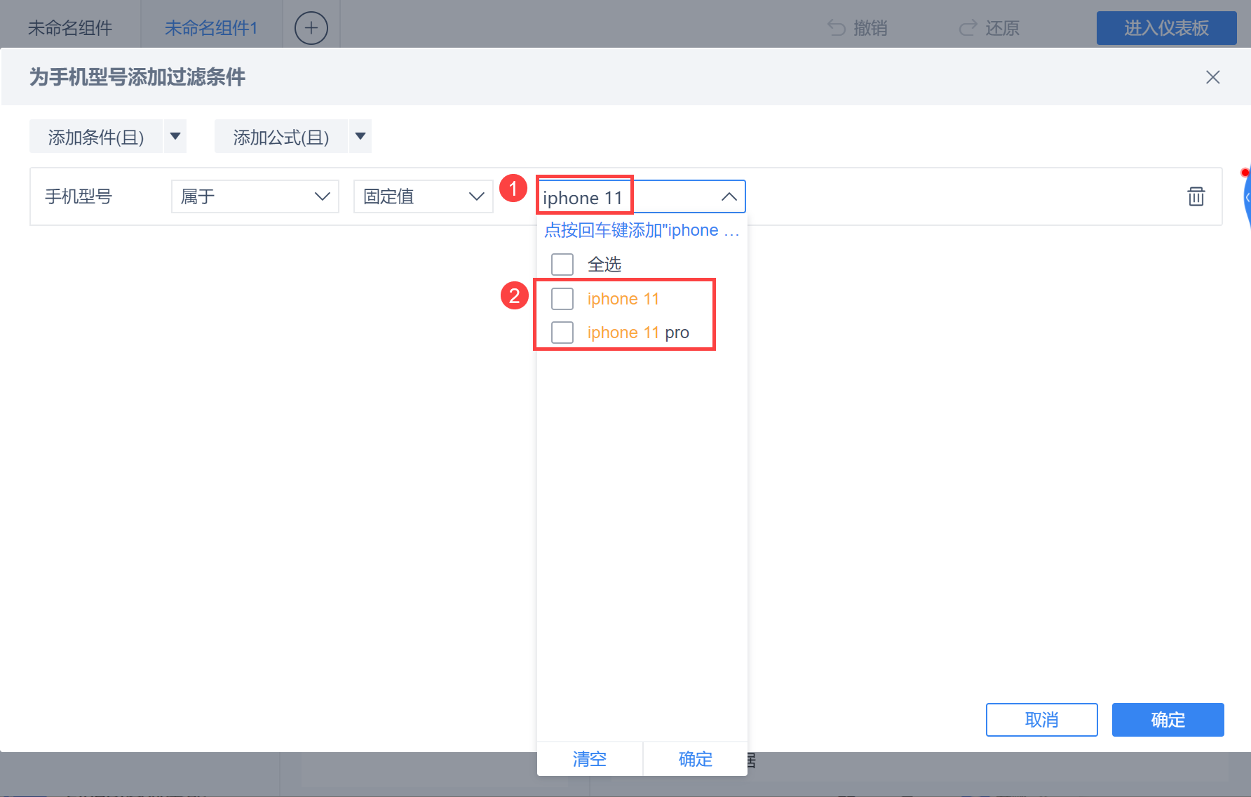Close the filter condition dialog

coord(1213,77)
